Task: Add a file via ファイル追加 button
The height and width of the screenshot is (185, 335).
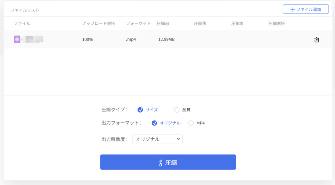Action: tap(306, 9)
